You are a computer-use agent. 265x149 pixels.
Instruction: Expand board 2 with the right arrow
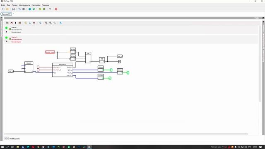(7, 41)
